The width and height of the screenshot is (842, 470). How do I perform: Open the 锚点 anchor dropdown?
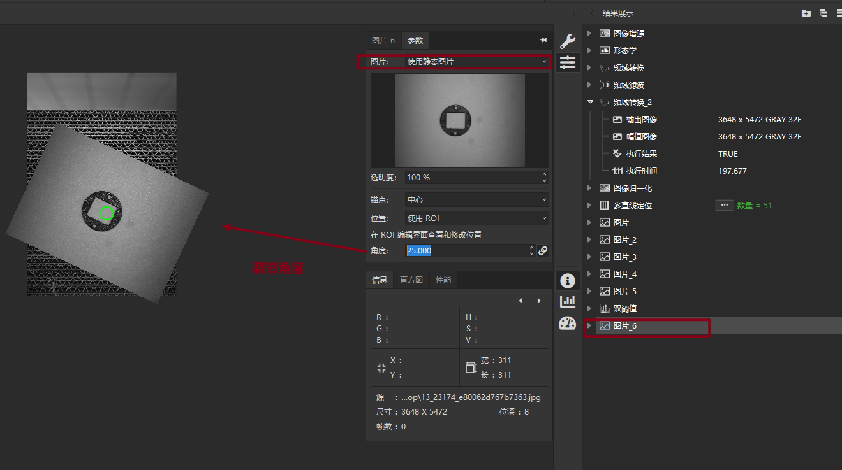[476, 200]
